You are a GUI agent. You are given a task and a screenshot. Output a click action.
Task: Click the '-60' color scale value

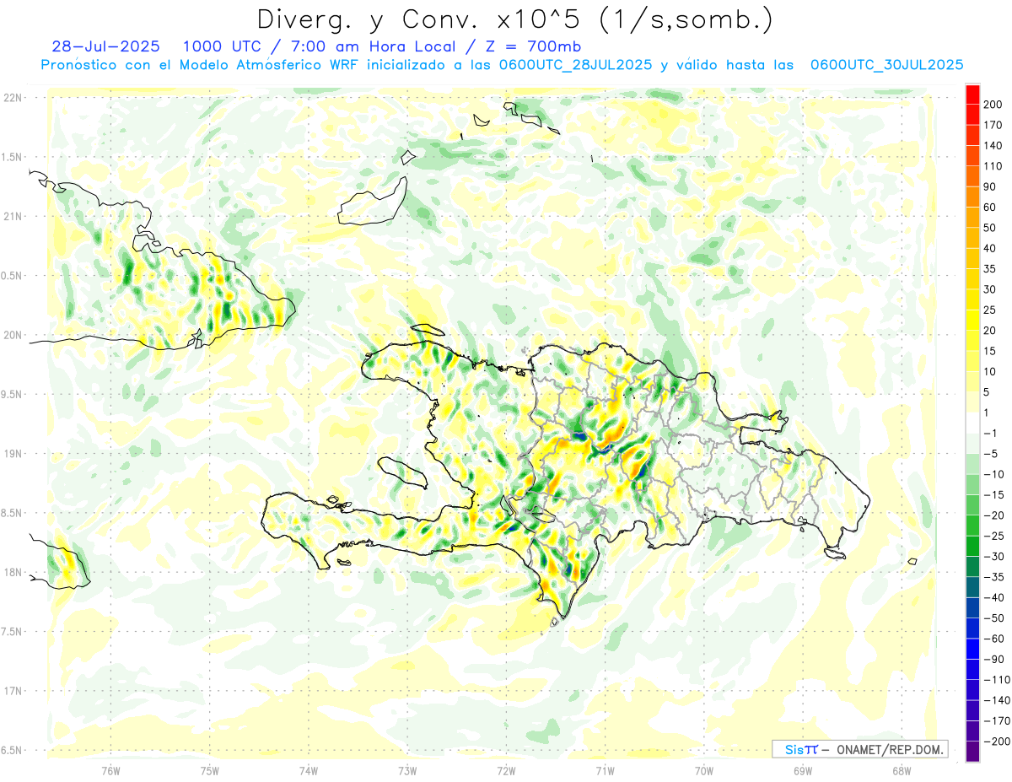click(x=993, y=639)
